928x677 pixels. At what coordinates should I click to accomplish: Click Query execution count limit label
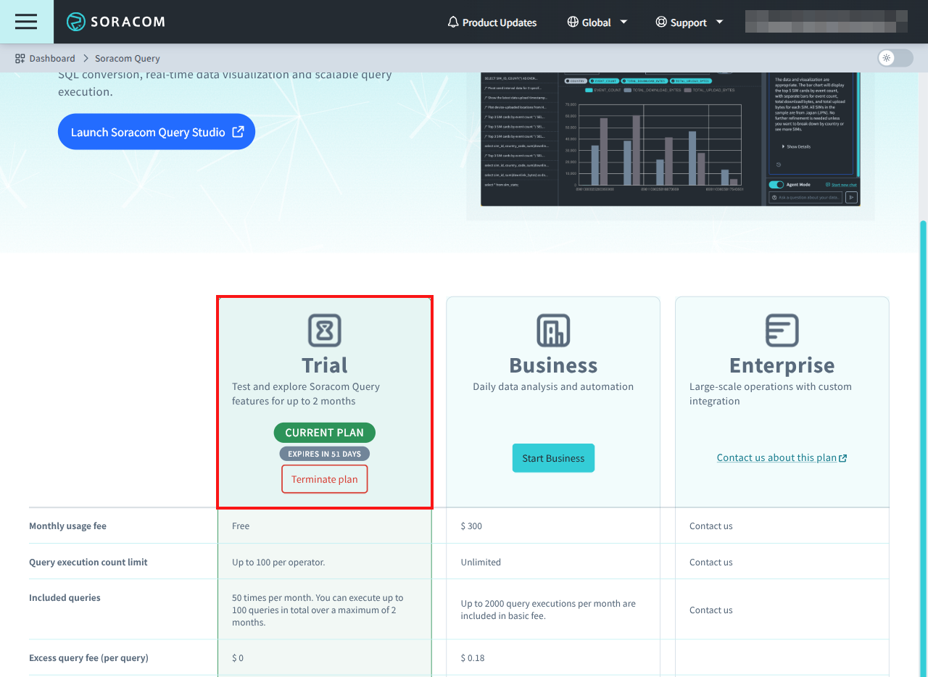88,562
